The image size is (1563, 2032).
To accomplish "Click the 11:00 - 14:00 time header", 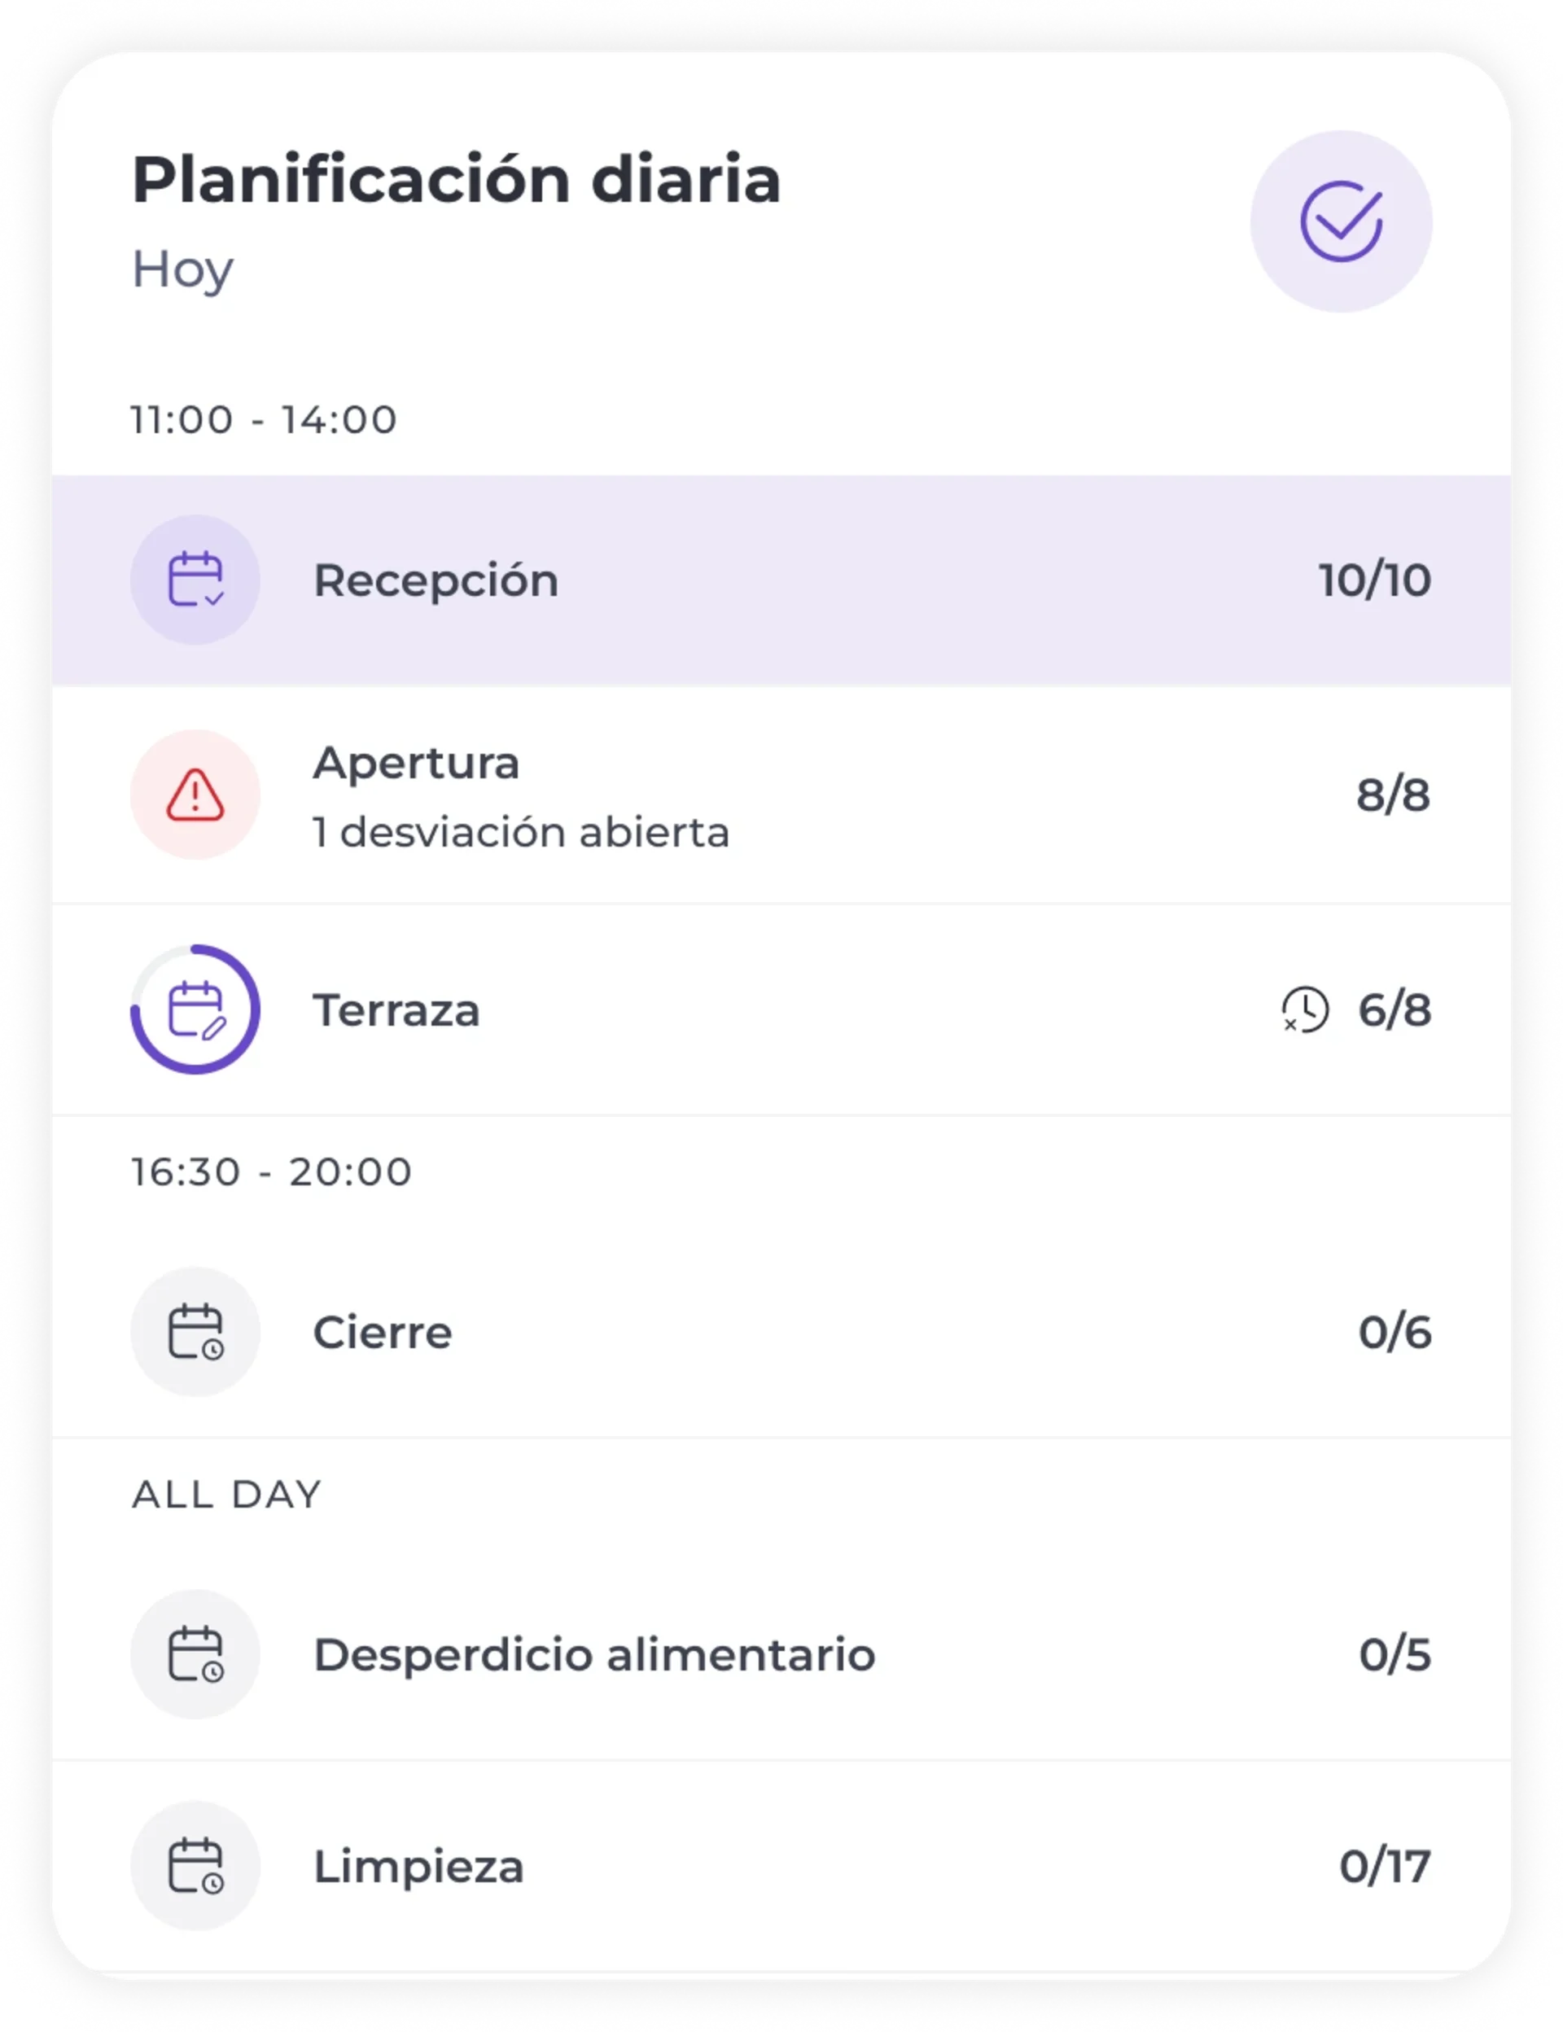I will 263,419.
